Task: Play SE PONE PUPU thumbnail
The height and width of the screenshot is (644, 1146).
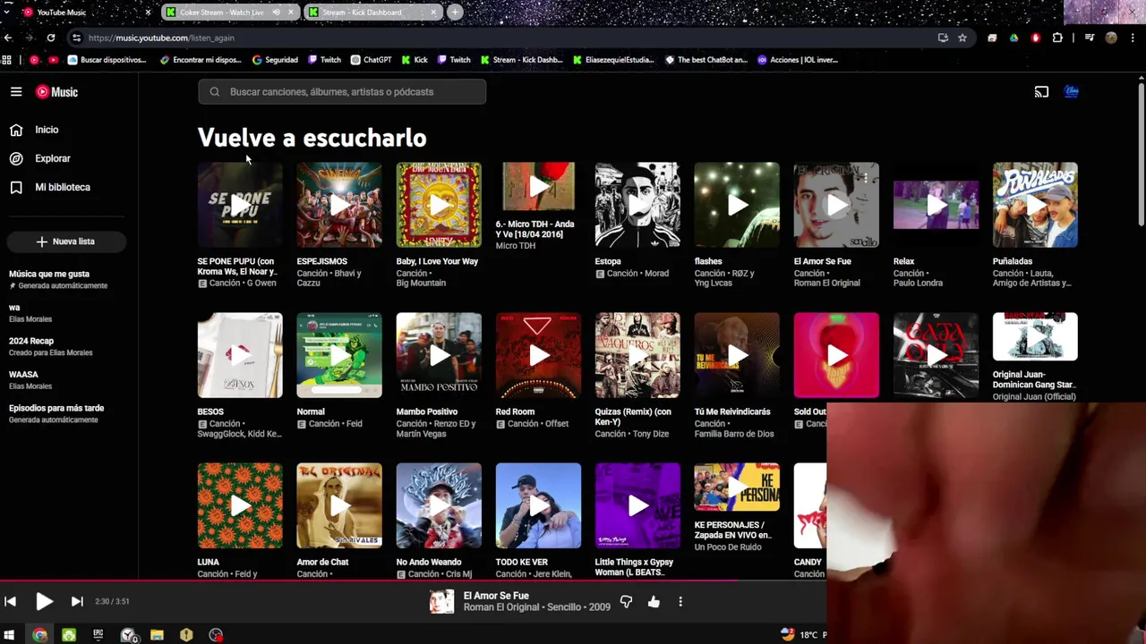Action: (240, 205)
